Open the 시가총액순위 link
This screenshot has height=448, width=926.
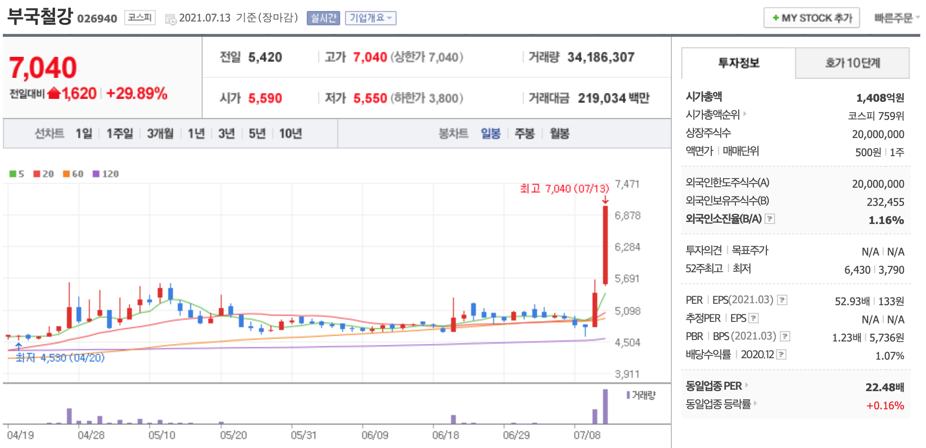click(x=713, y=115)
